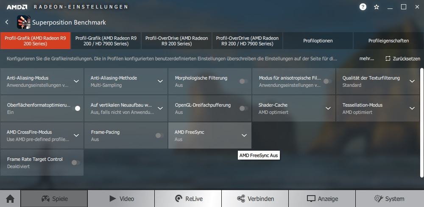424x207 pixels.
Task: Expand the AMD CrossFire-Modus dropdown
Action: coord(76,135)
